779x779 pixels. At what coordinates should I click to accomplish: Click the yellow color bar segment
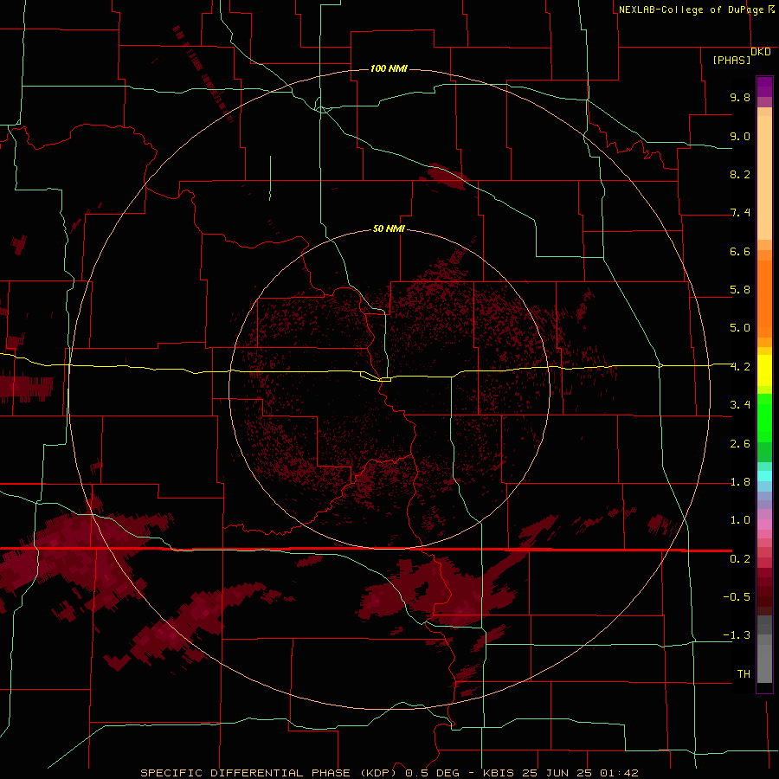[764, 370]
